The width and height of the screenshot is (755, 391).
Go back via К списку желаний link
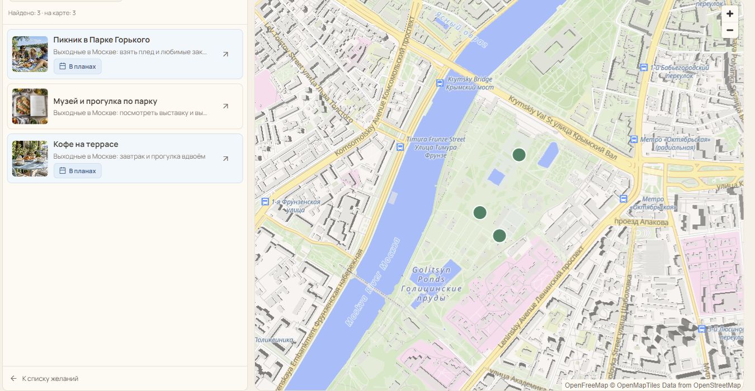point(50,379)
